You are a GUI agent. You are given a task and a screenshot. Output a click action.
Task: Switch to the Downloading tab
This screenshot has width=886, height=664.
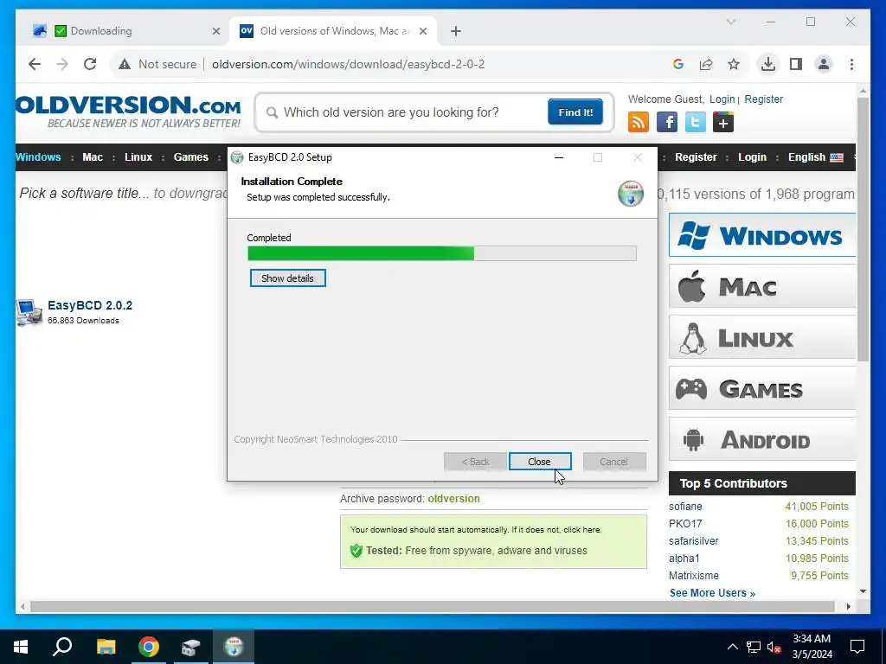point(126,31)
